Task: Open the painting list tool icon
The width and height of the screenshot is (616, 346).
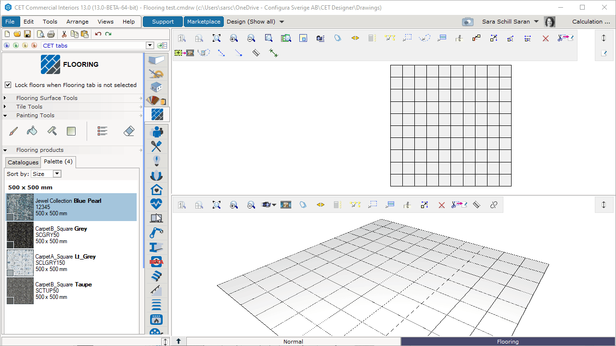Action: click(102, 131)
